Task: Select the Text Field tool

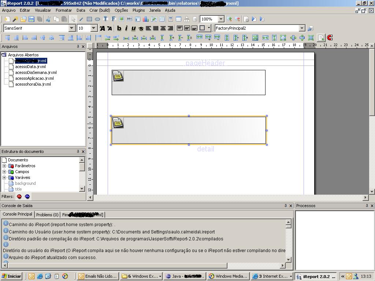Action: pyautogui.click(x=114, y=19)
